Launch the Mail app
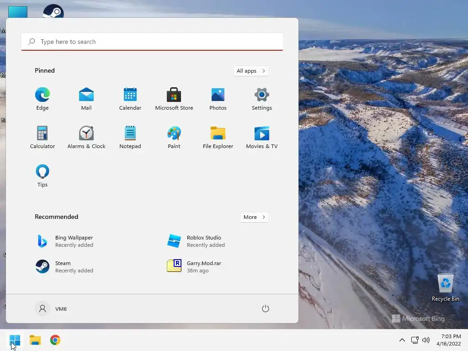Viewport: 468px width, 351px height. (x=86, y=99)
